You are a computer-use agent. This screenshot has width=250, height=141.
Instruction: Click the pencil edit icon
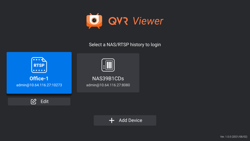click(x=33, y=102)
